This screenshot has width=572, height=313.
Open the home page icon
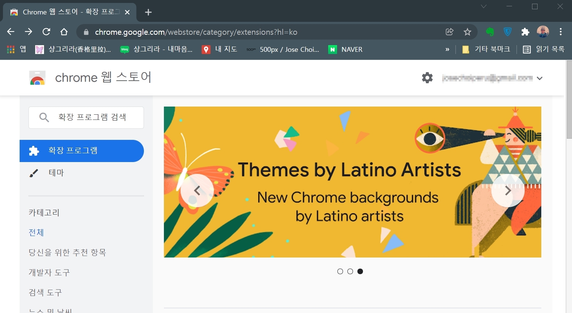click(64, 32)
